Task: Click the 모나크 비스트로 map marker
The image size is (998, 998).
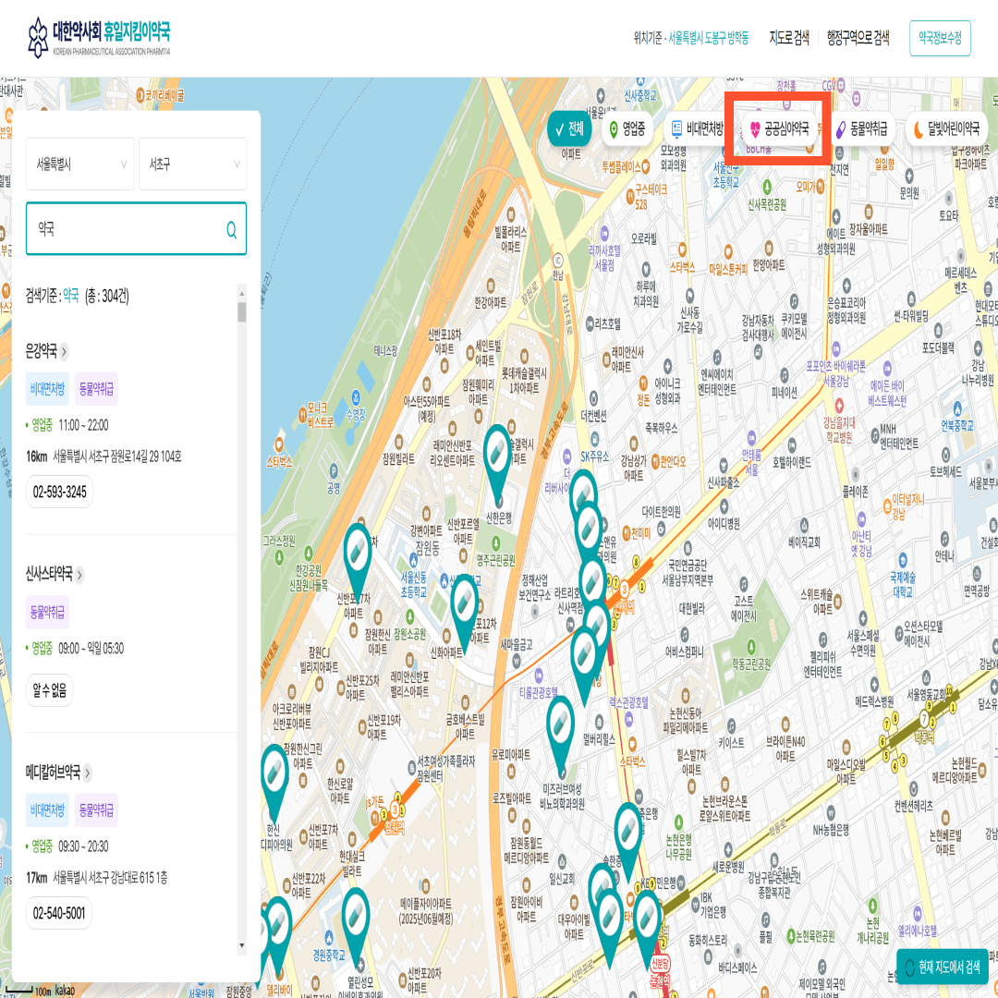Action: [302, 415]
